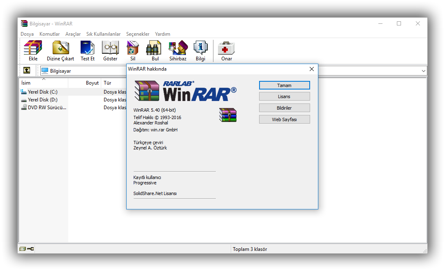Select Yerel Disk (C:) in list

point(42,92)
